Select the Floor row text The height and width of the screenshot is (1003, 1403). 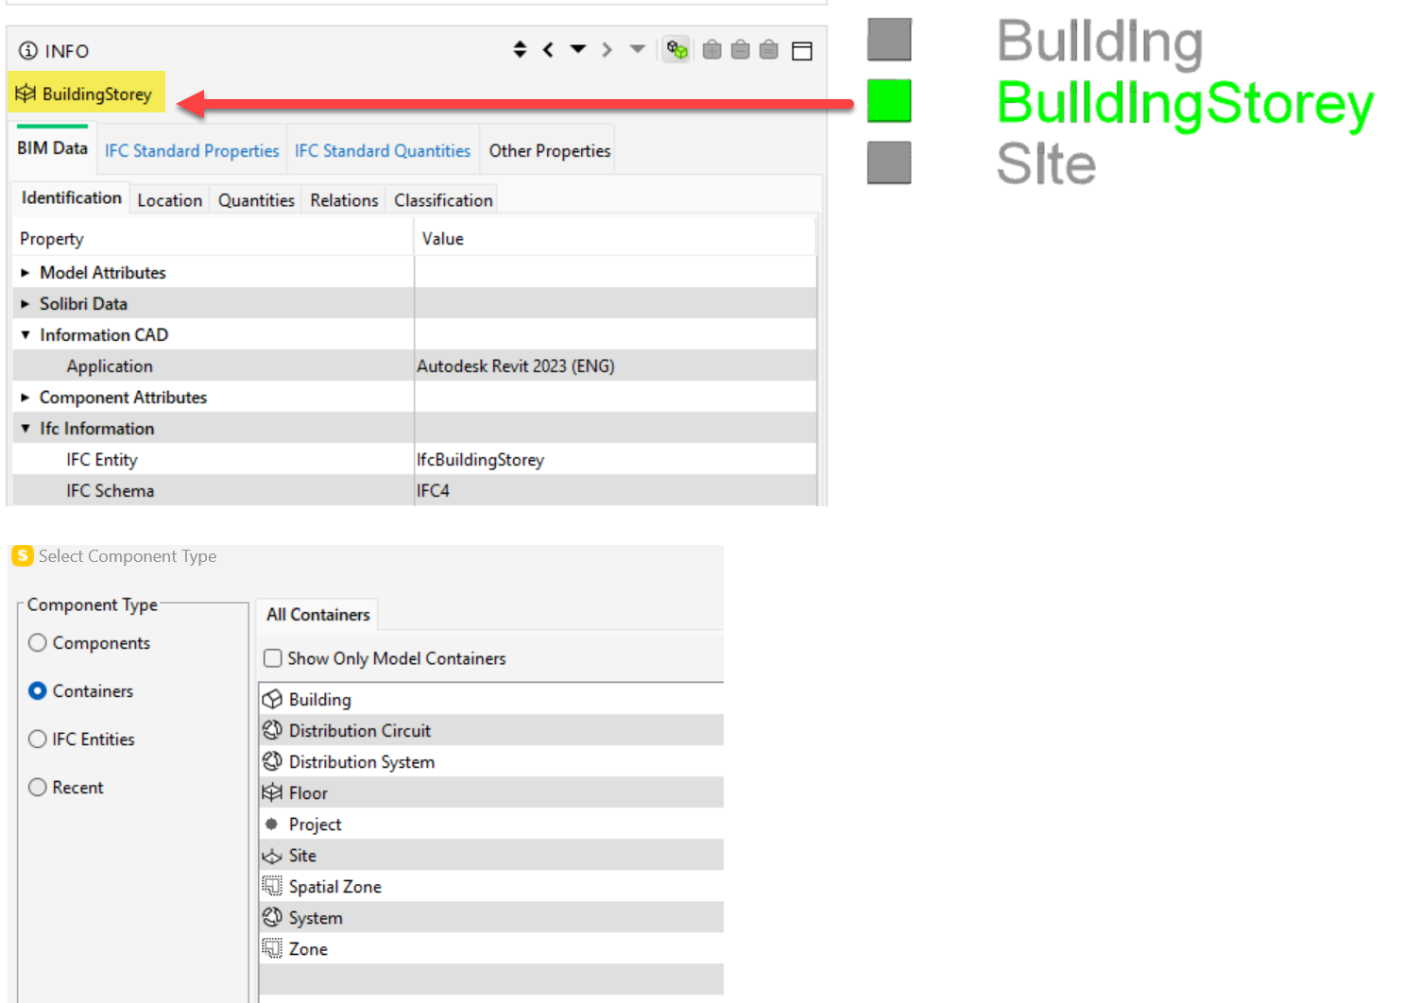pos(308,793)
